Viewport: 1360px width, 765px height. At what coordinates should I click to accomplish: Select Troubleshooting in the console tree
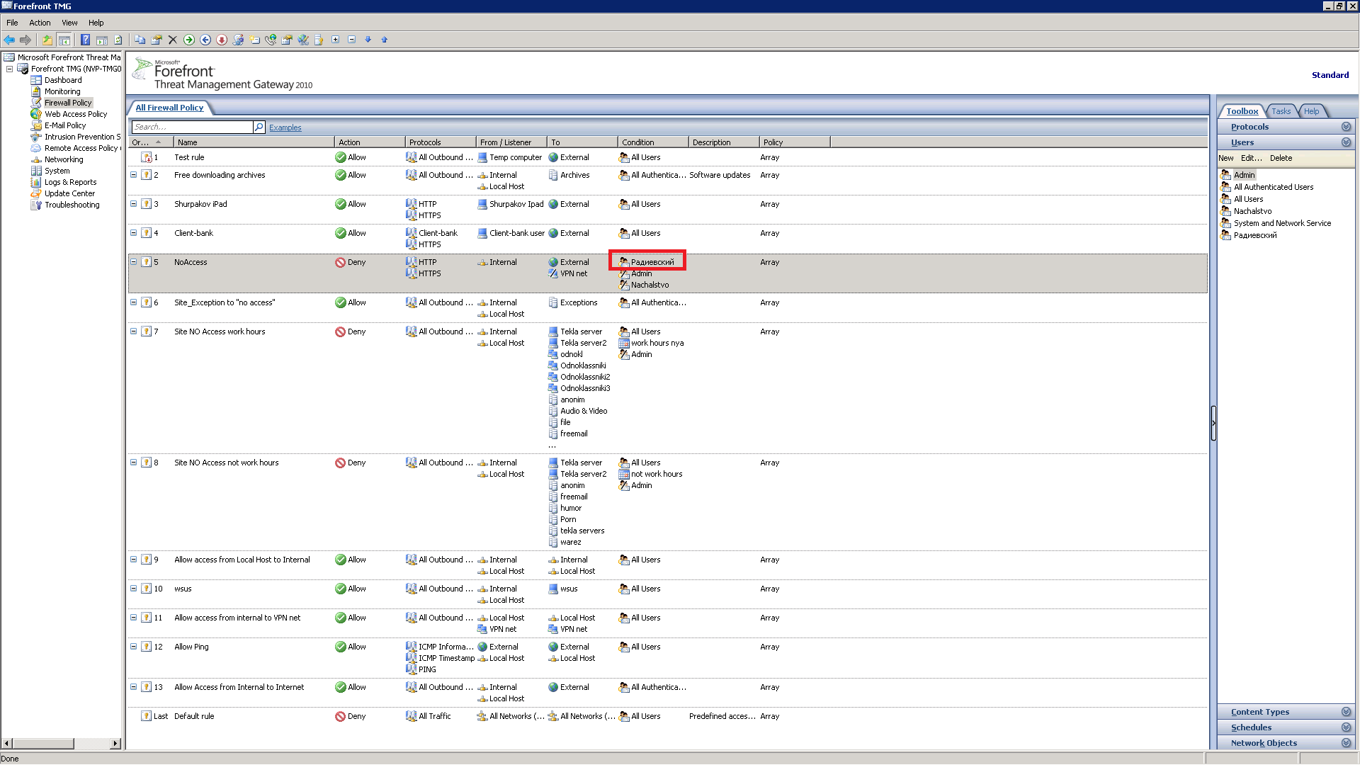(72, 205)
